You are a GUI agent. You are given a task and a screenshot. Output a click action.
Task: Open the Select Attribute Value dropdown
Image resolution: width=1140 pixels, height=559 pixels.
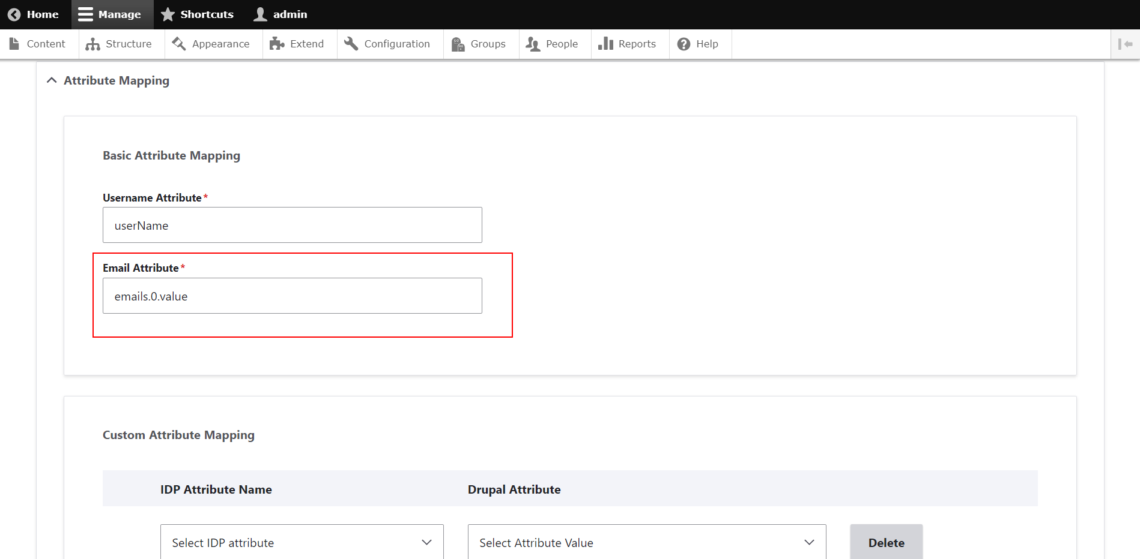(x=646, y=542)
